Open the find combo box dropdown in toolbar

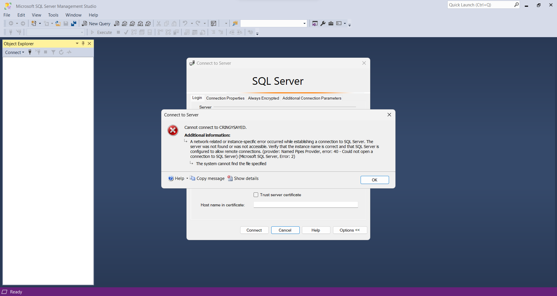304,24
